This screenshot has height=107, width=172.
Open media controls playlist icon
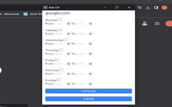pos(139,7)
